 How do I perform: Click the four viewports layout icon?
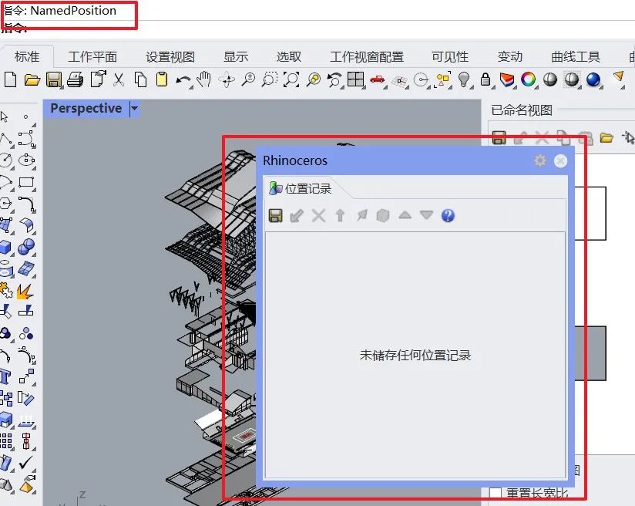[355, 79]
